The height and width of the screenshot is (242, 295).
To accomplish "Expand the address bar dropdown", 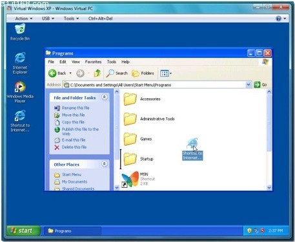I will (x=249, y=85).
